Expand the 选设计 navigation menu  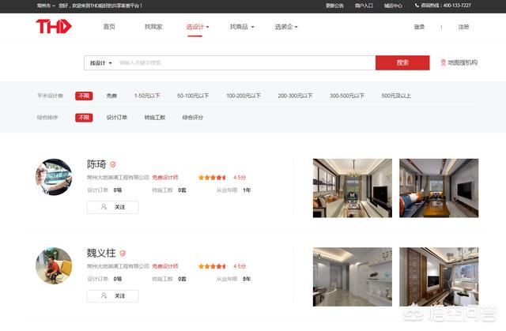pos(198,27)
